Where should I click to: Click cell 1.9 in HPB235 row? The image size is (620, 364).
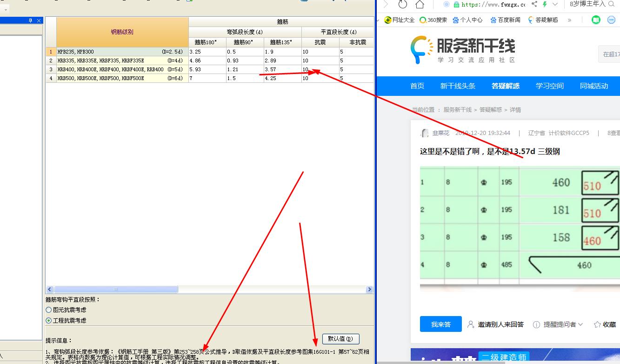pyautogui.click(x=282, y=52)
